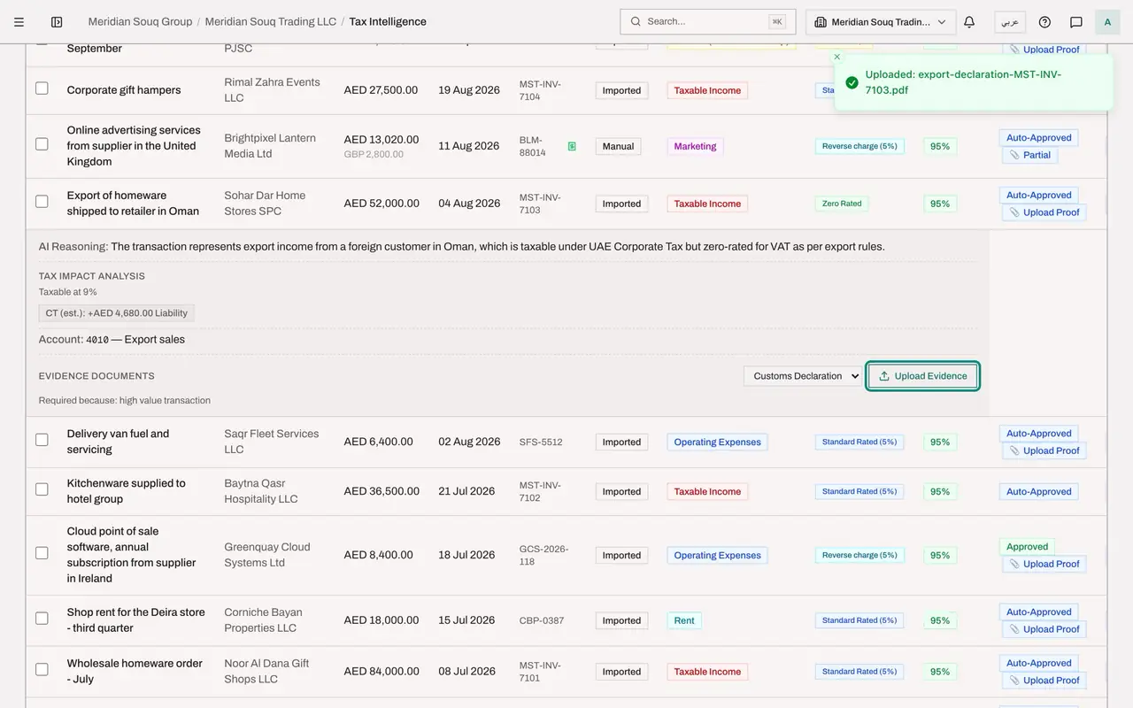
Task: Select the Shop rent for Deira store checkbox
Action: (x=42, y=619)
